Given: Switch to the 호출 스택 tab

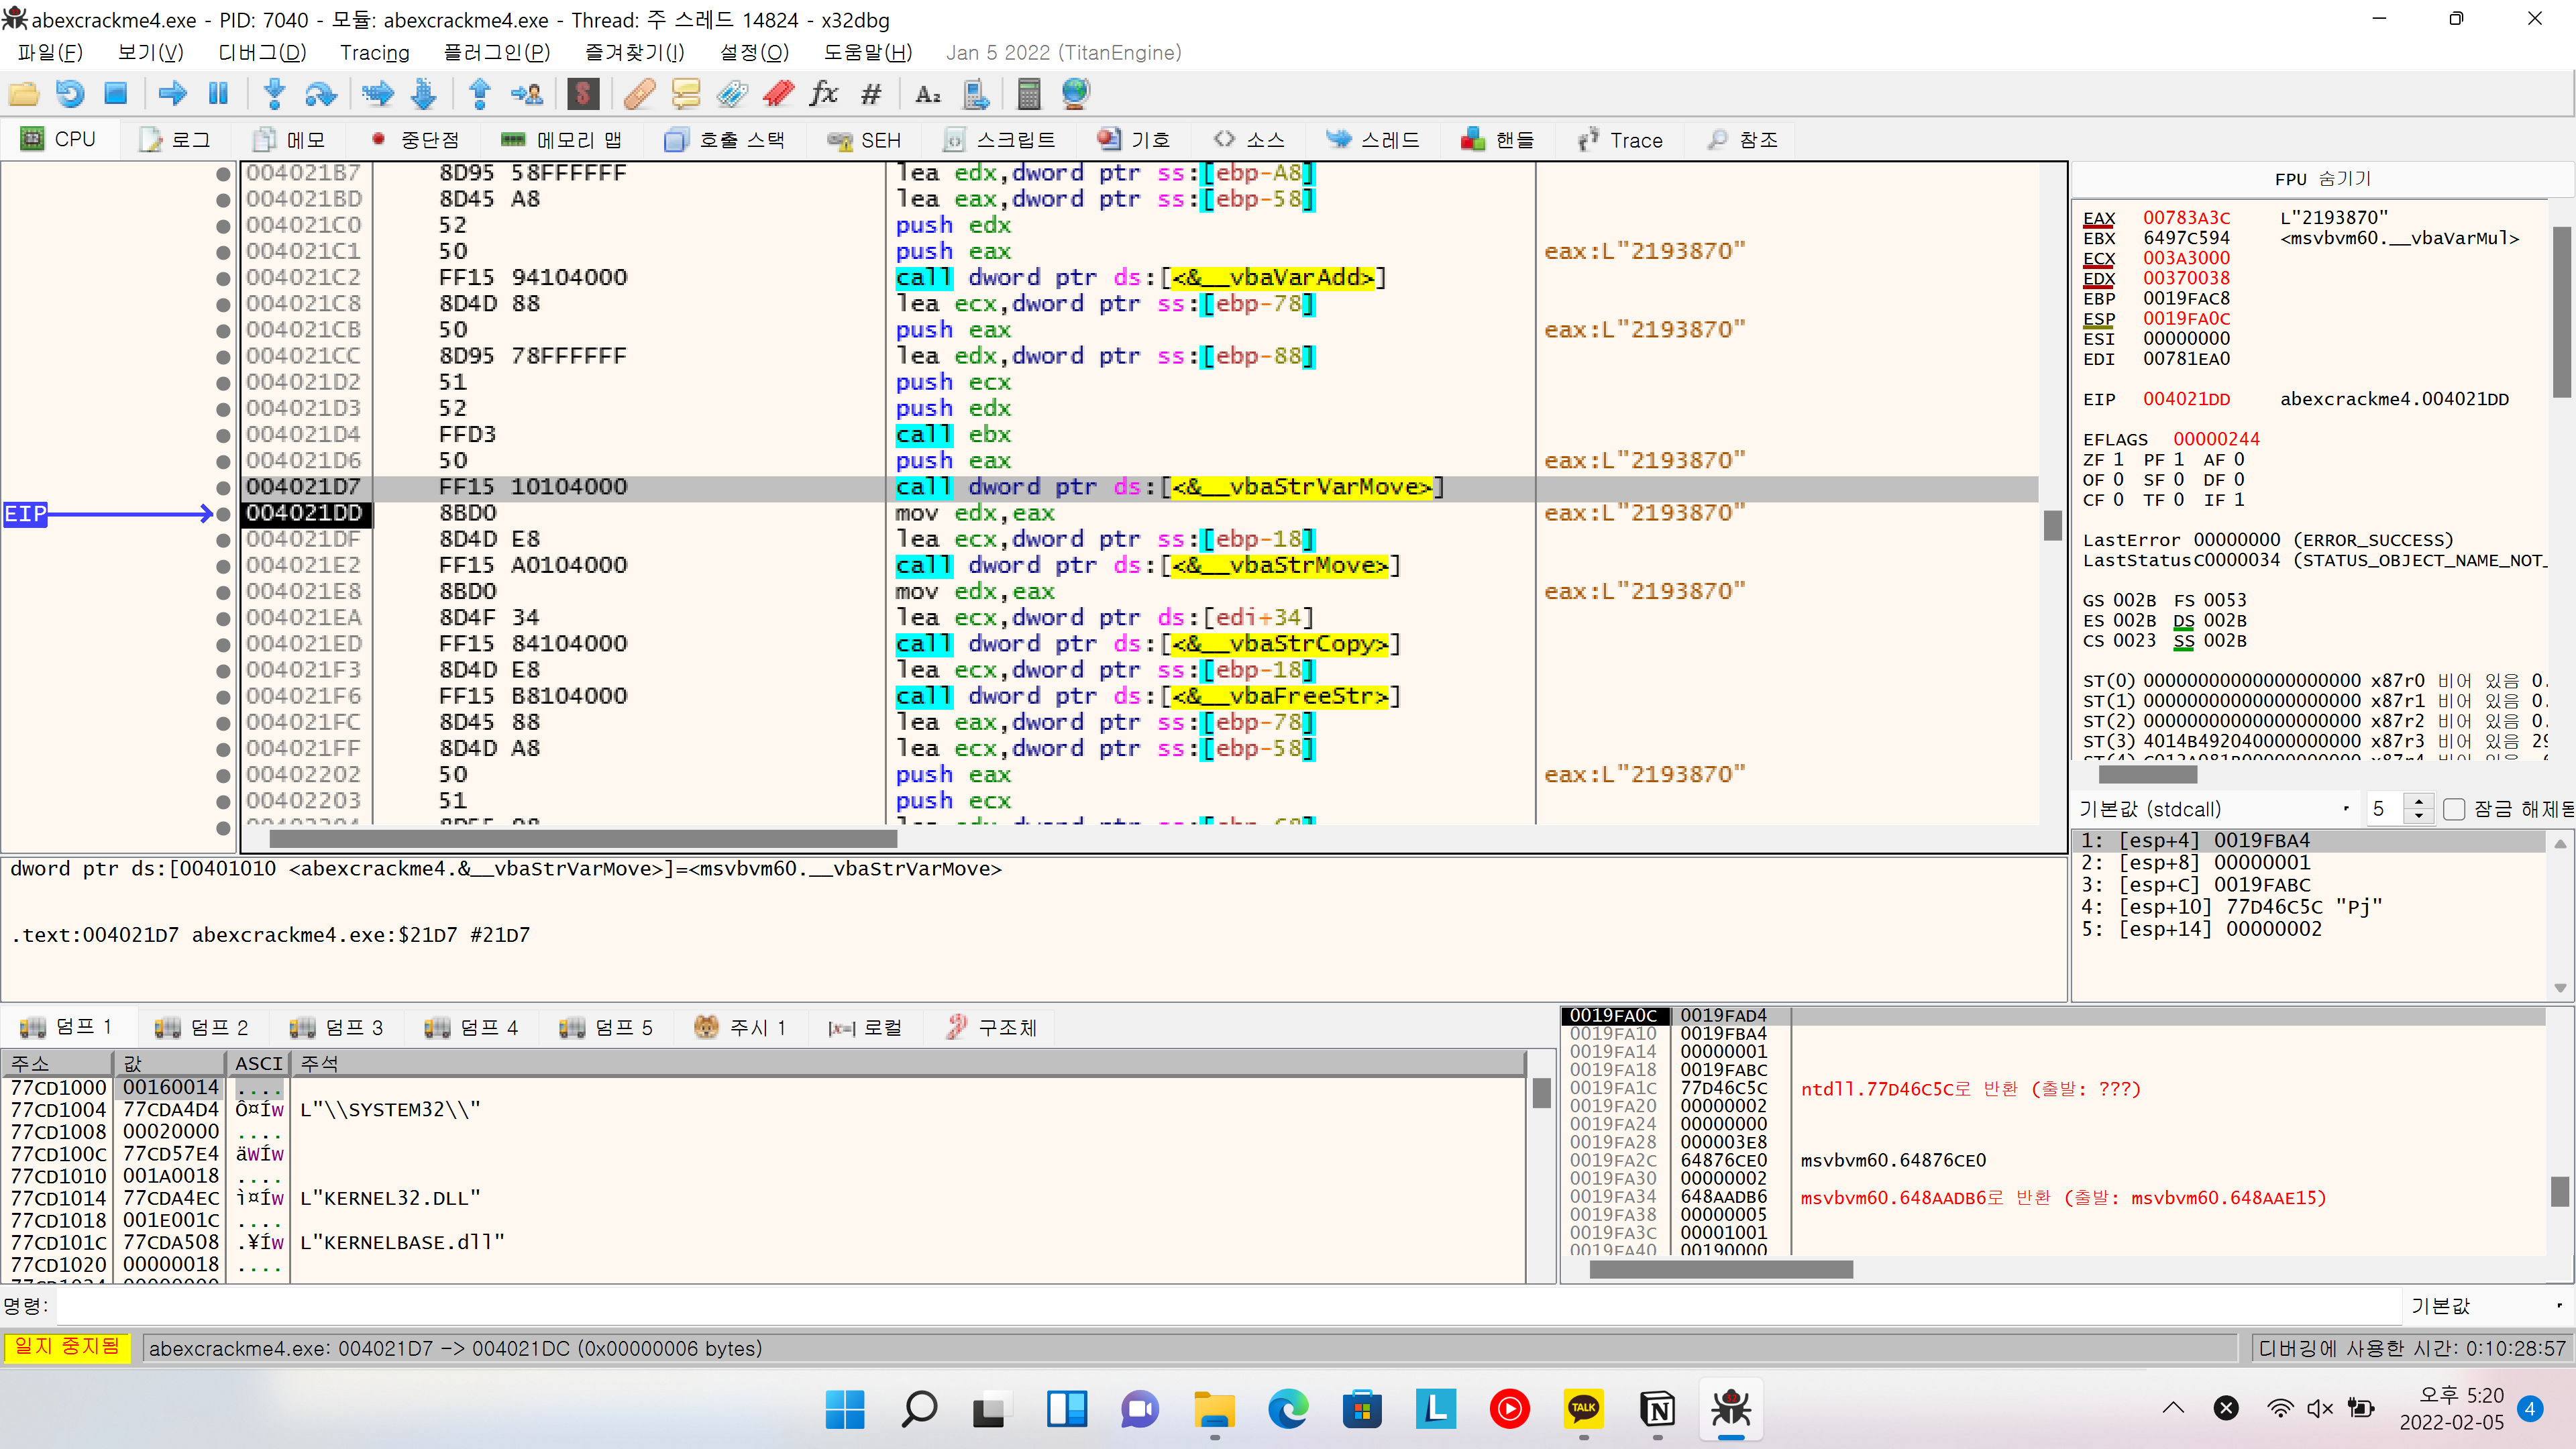Looking at the screenshot, I should [x=725, y=140].
